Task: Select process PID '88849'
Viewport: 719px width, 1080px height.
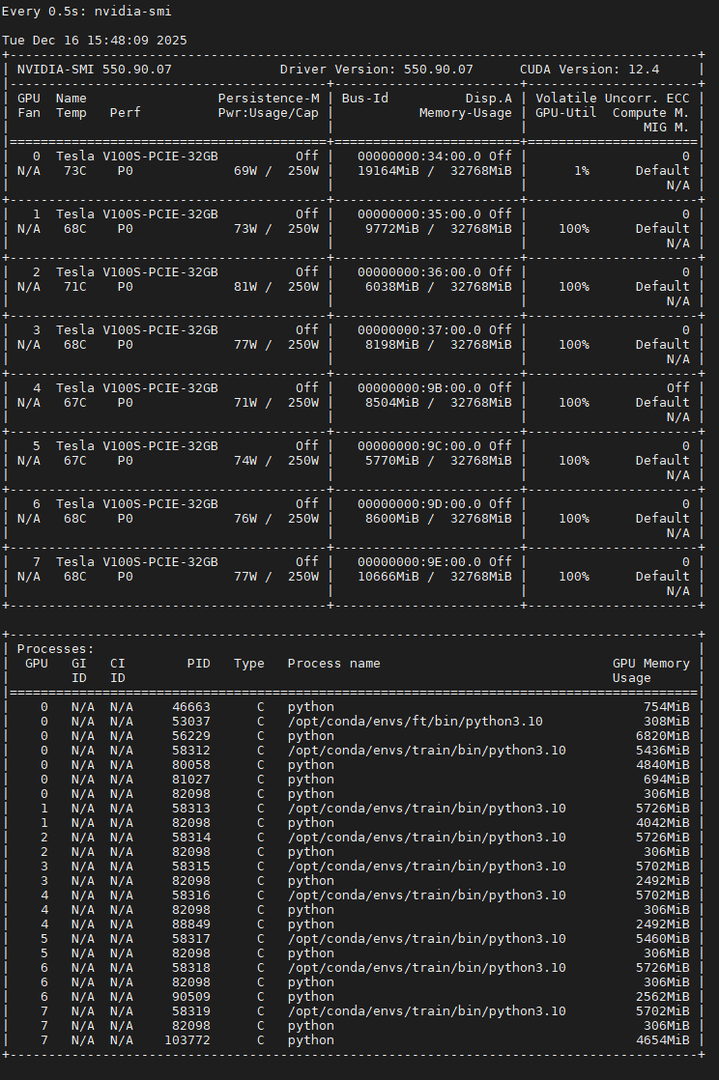Action: [191, 924]
